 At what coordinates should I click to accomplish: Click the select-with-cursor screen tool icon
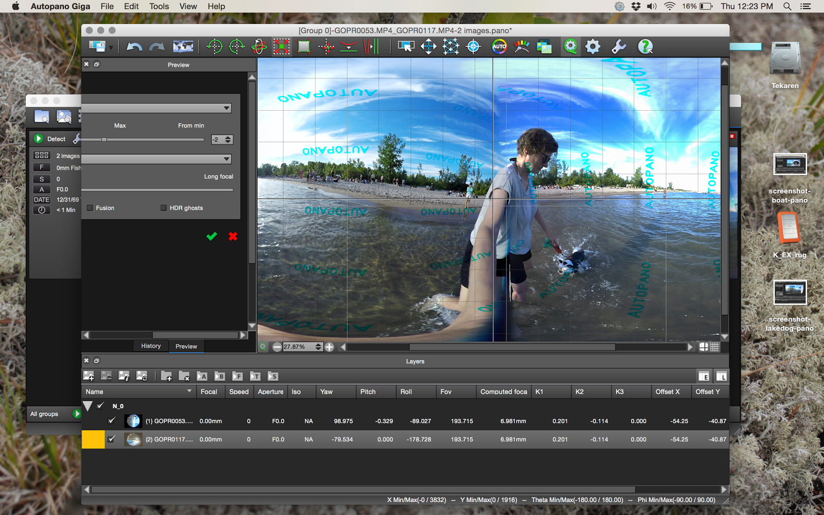(x=406, y=47)
